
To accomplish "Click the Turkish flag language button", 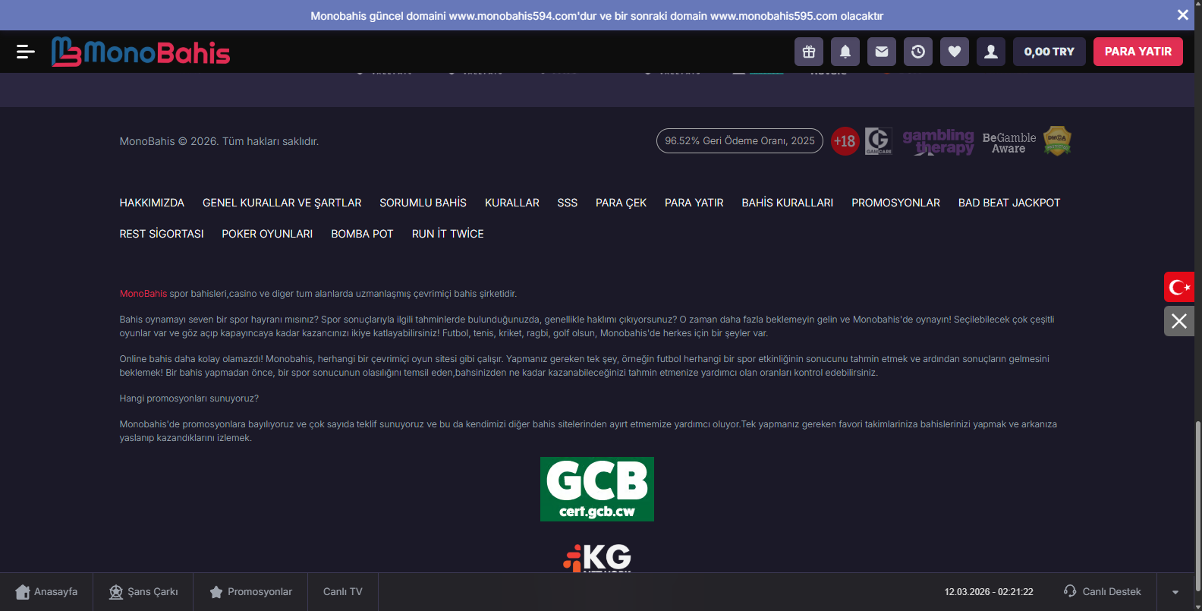I will coord(1179,287).
